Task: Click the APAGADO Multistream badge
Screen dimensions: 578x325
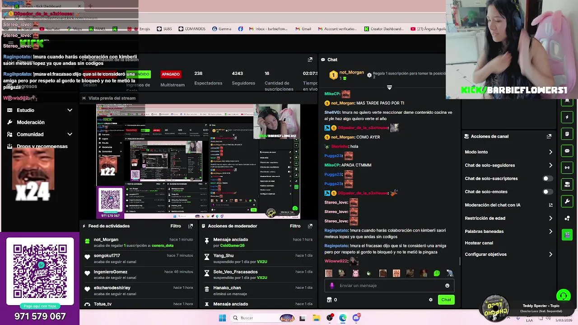Action: pyautogui.click(x=171, y=74)
